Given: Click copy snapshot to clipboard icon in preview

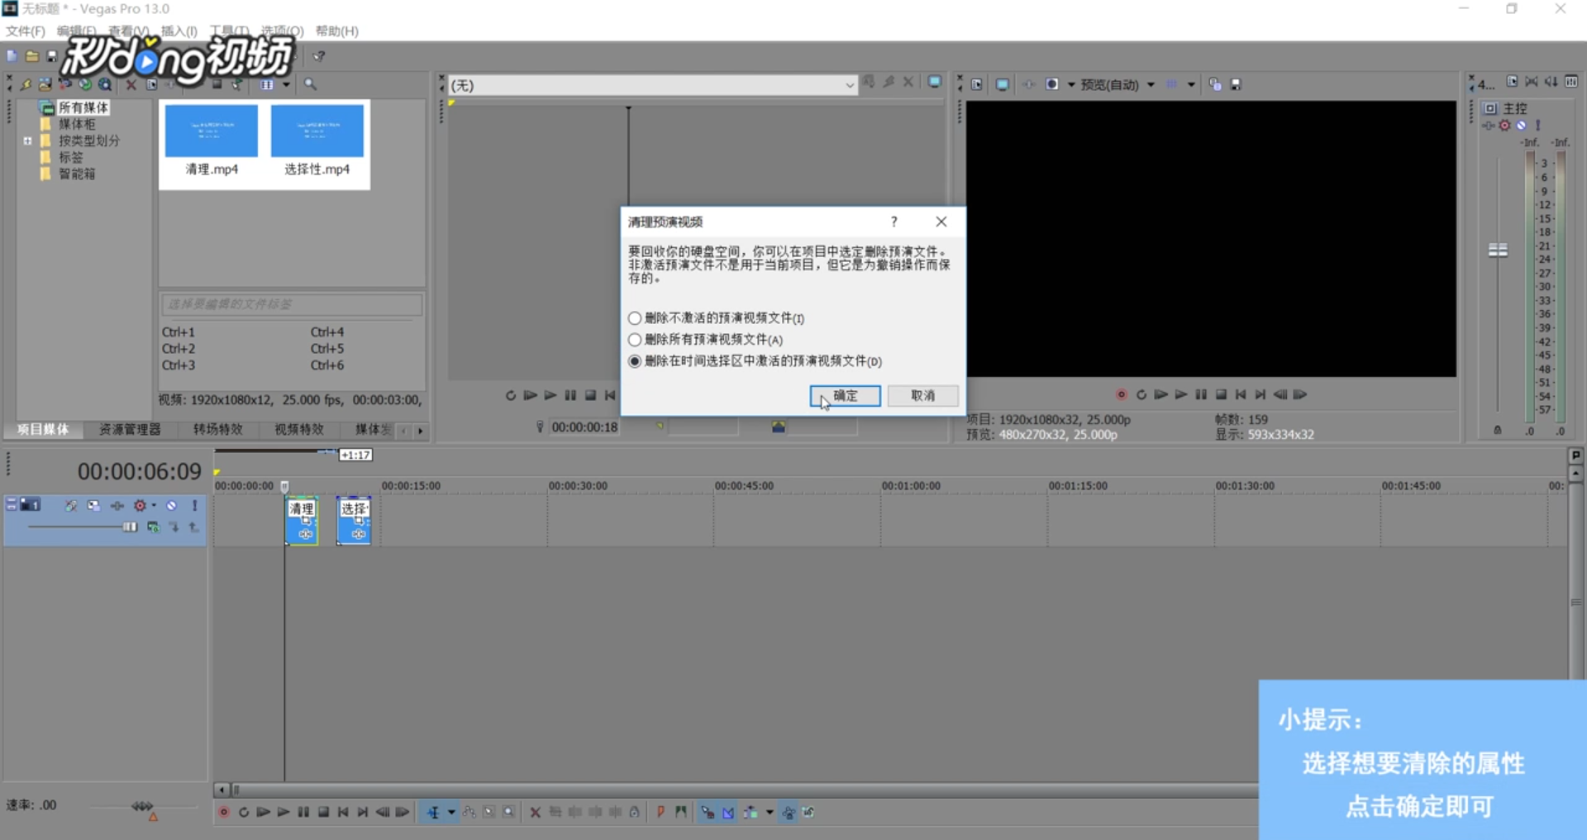Looking at the screenshot, I should point(1215,84).
